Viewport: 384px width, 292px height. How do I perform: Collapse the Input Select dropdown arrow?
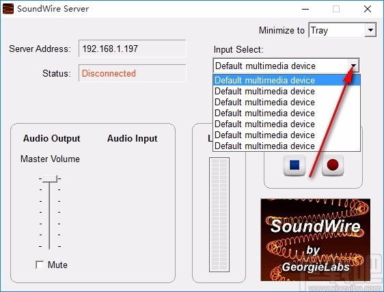click(353, 66)
